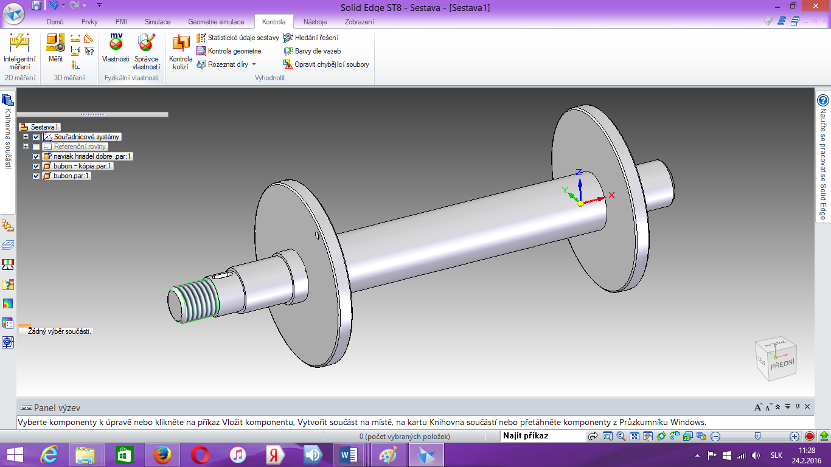This screenshot has height=467, width=831.
Task: Select the Inteligentní měření tool
Action: pyautogui.click(x=19, y=52)
